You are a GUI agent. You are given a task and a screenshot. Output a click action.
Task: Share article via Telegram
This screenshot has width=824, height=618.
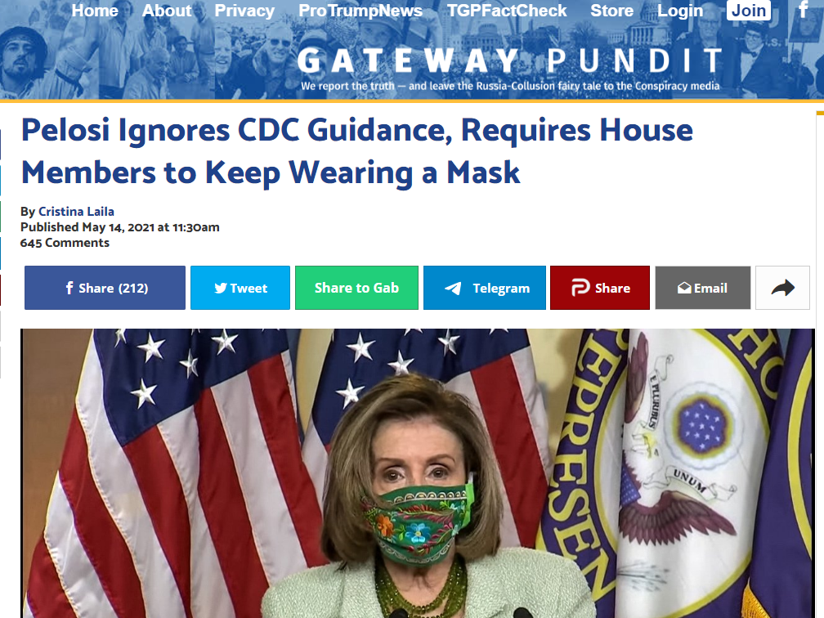click(x=485, y=288)
